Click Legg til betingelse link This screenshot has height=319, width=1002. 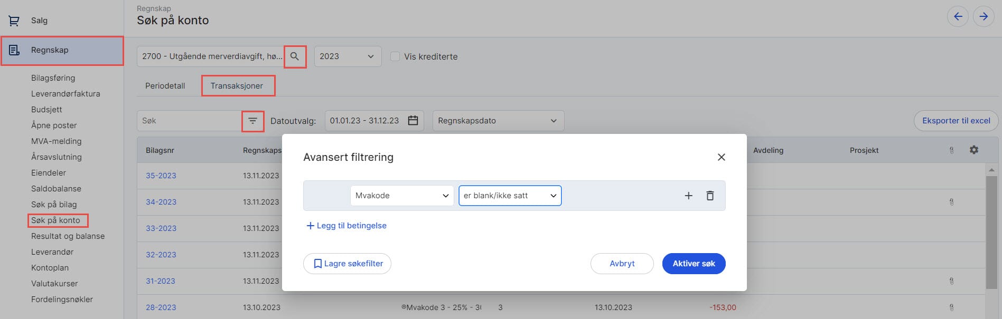pos(347,226)
